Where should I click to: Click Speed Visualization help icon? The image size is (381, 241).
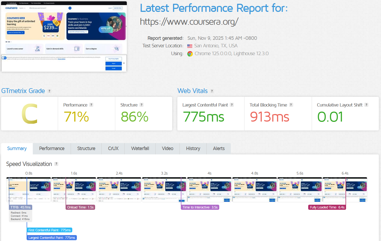pyautogui.click(x=56, y=164)
